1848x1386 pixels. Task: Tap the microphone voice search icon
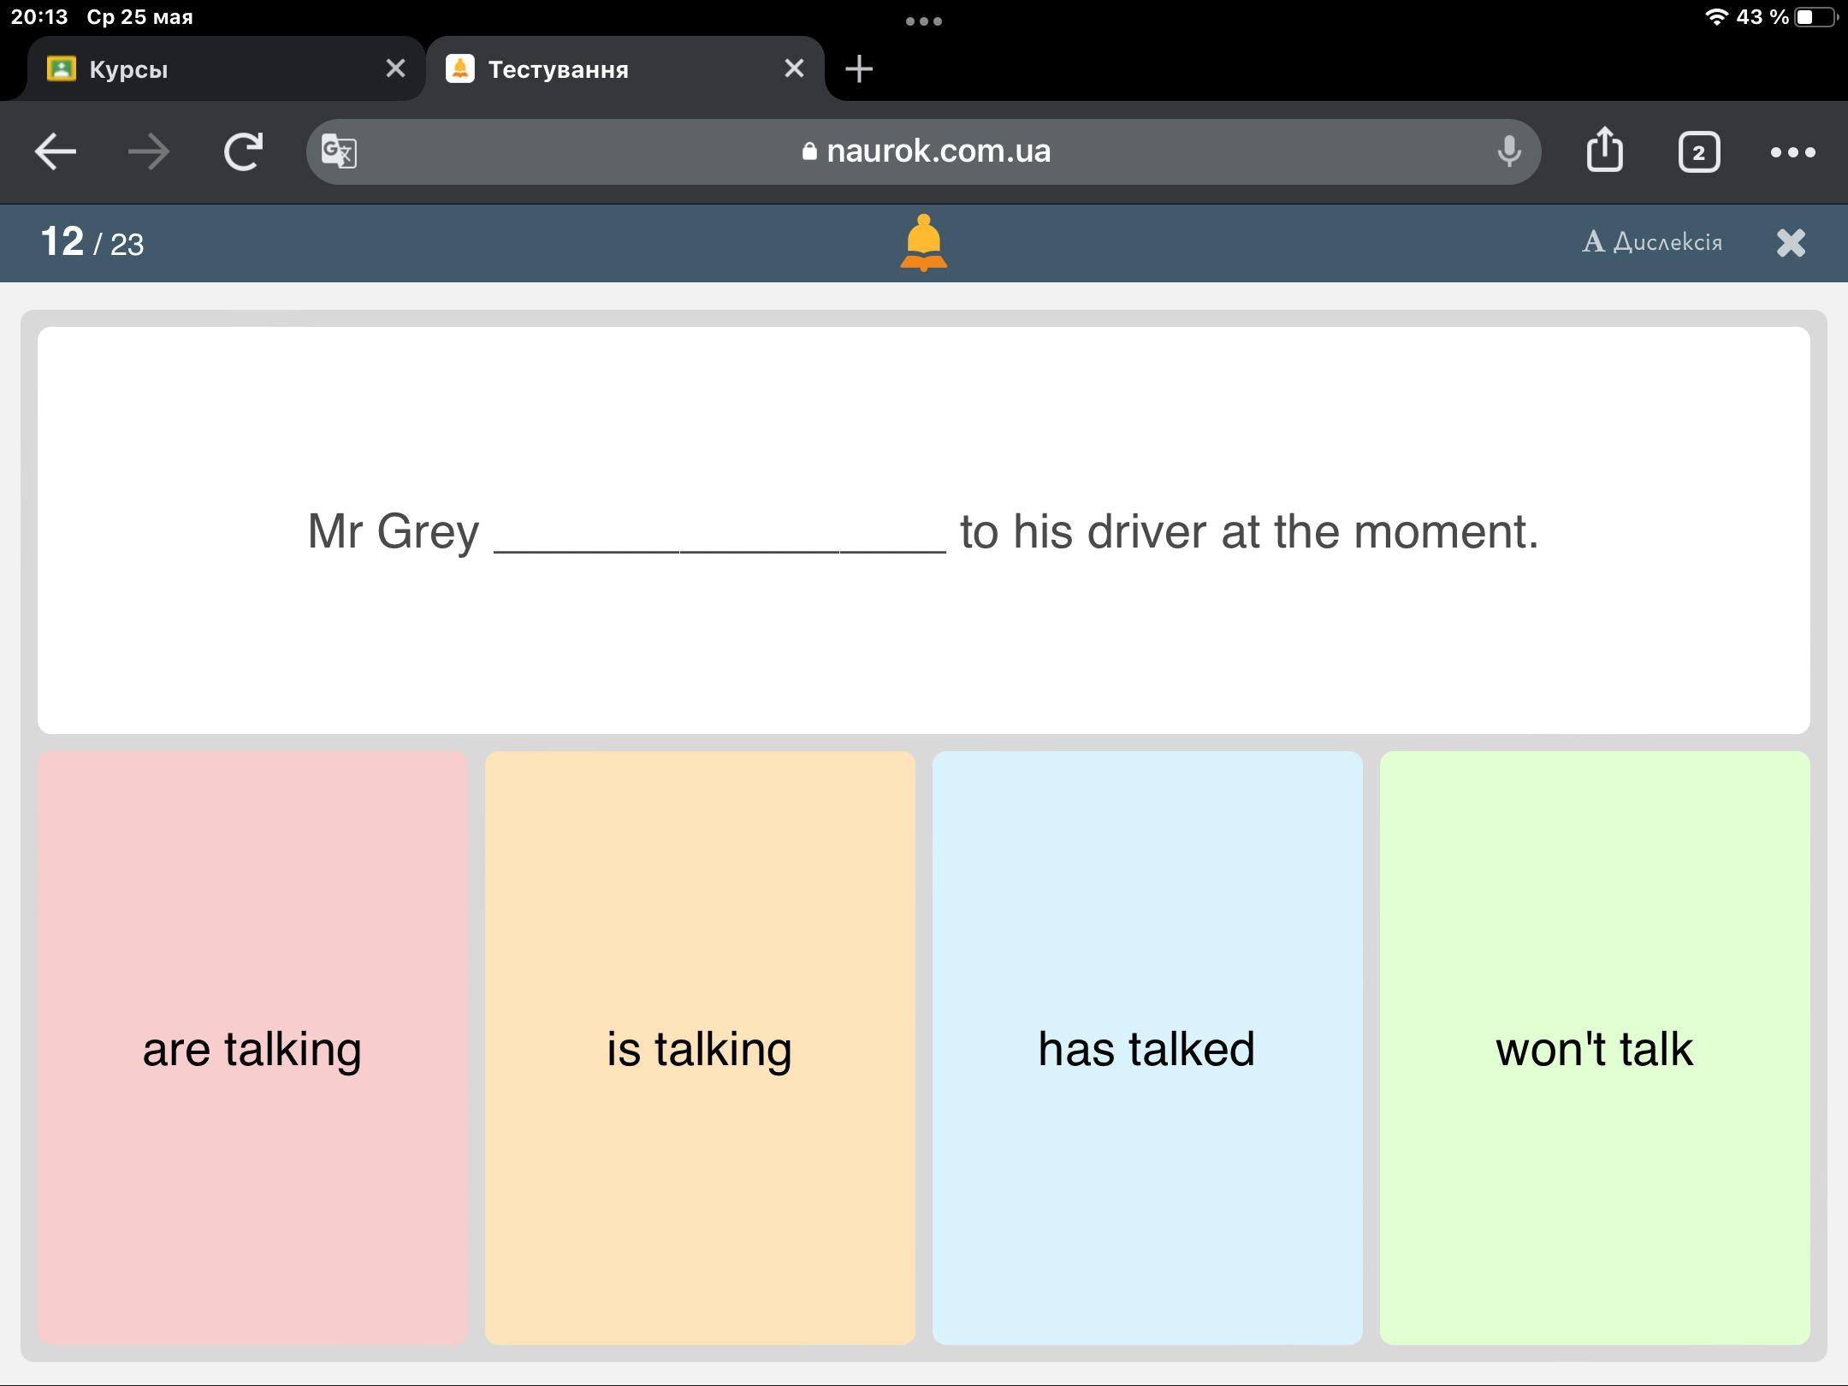point(1509,152)
